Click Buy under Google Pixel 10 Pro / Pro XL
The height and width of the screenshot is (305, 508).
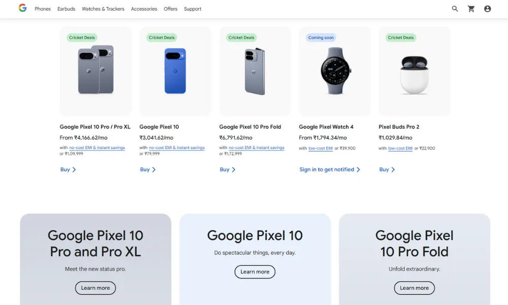(x=68, y=170)
